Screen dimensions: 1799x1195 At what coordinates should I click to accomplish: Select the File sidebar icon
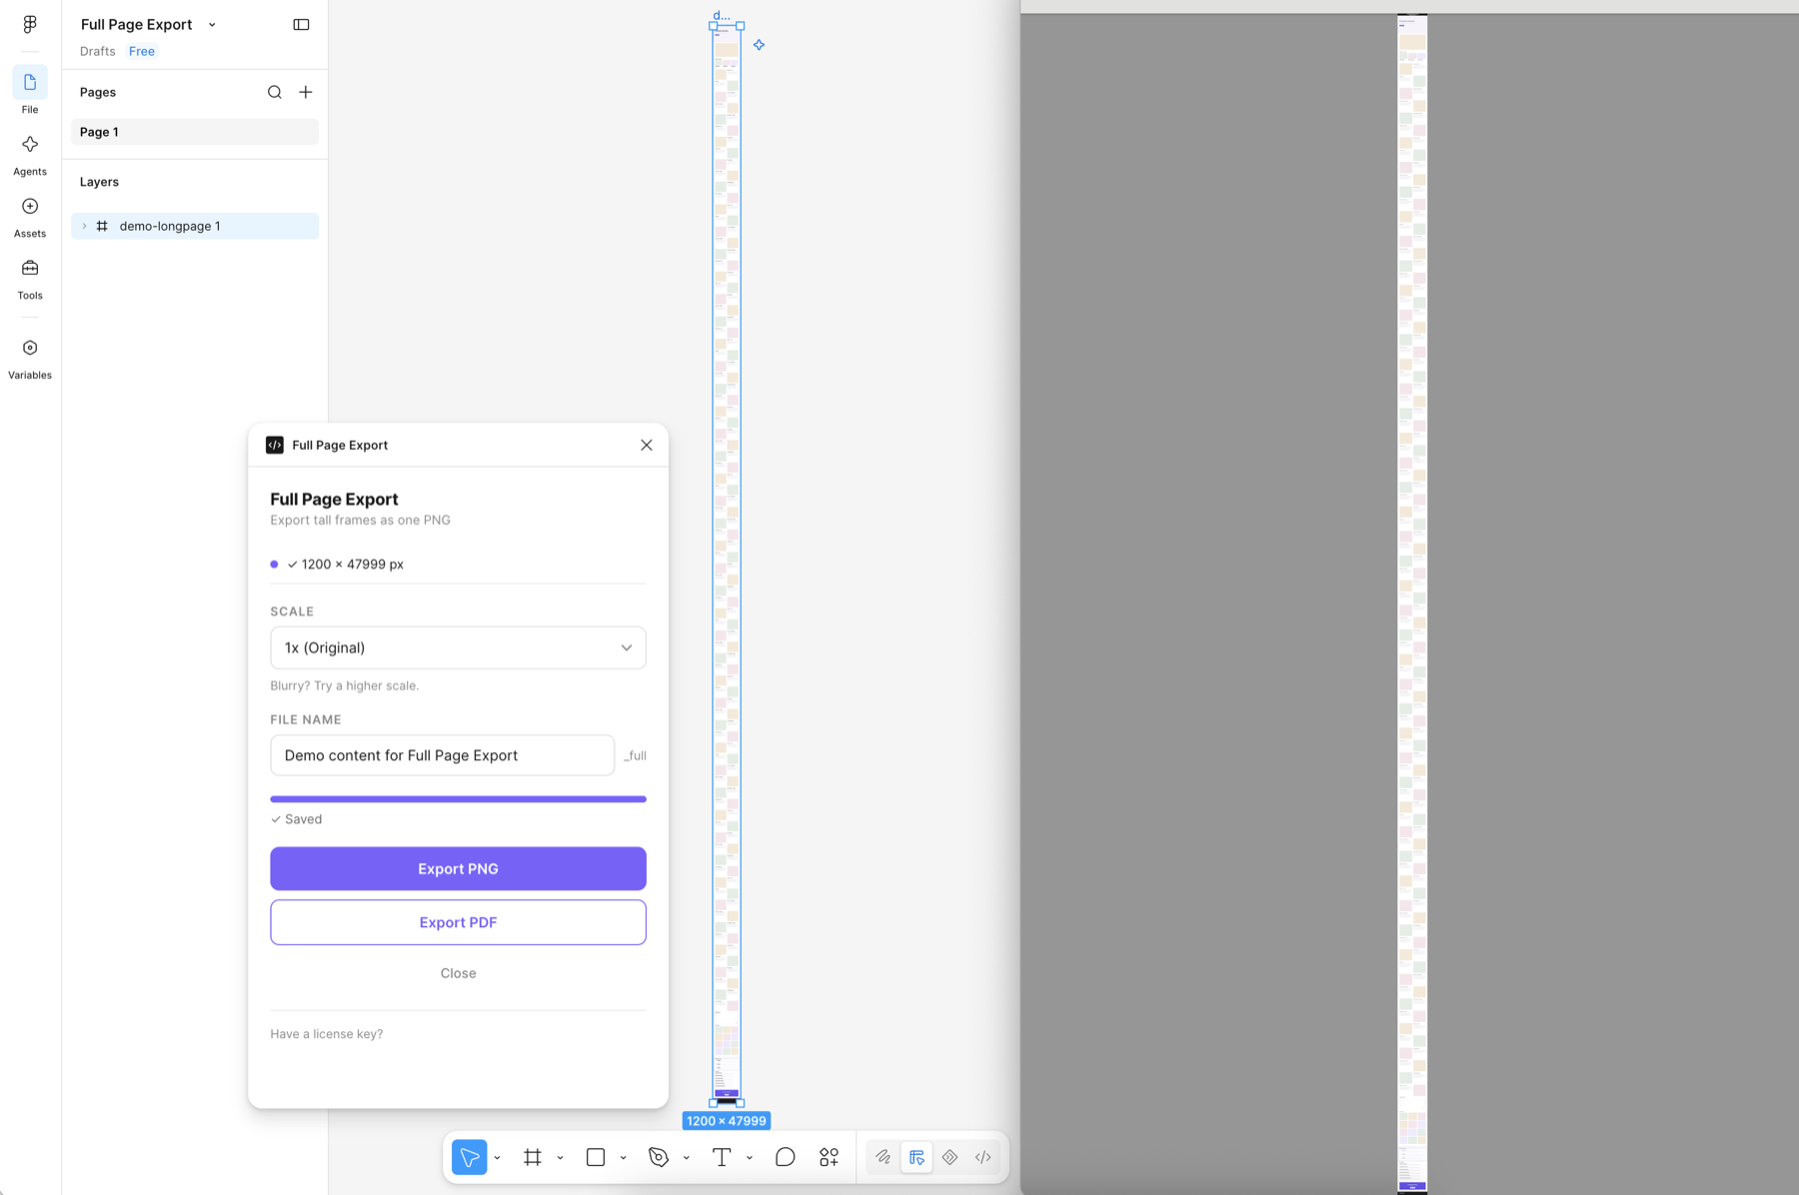[30, 92]
